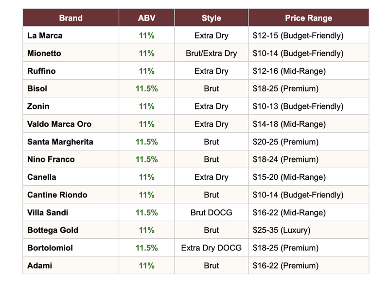The image size is (389, 282).
Task: Select the Ruffino brand cell
Action: 41,71
